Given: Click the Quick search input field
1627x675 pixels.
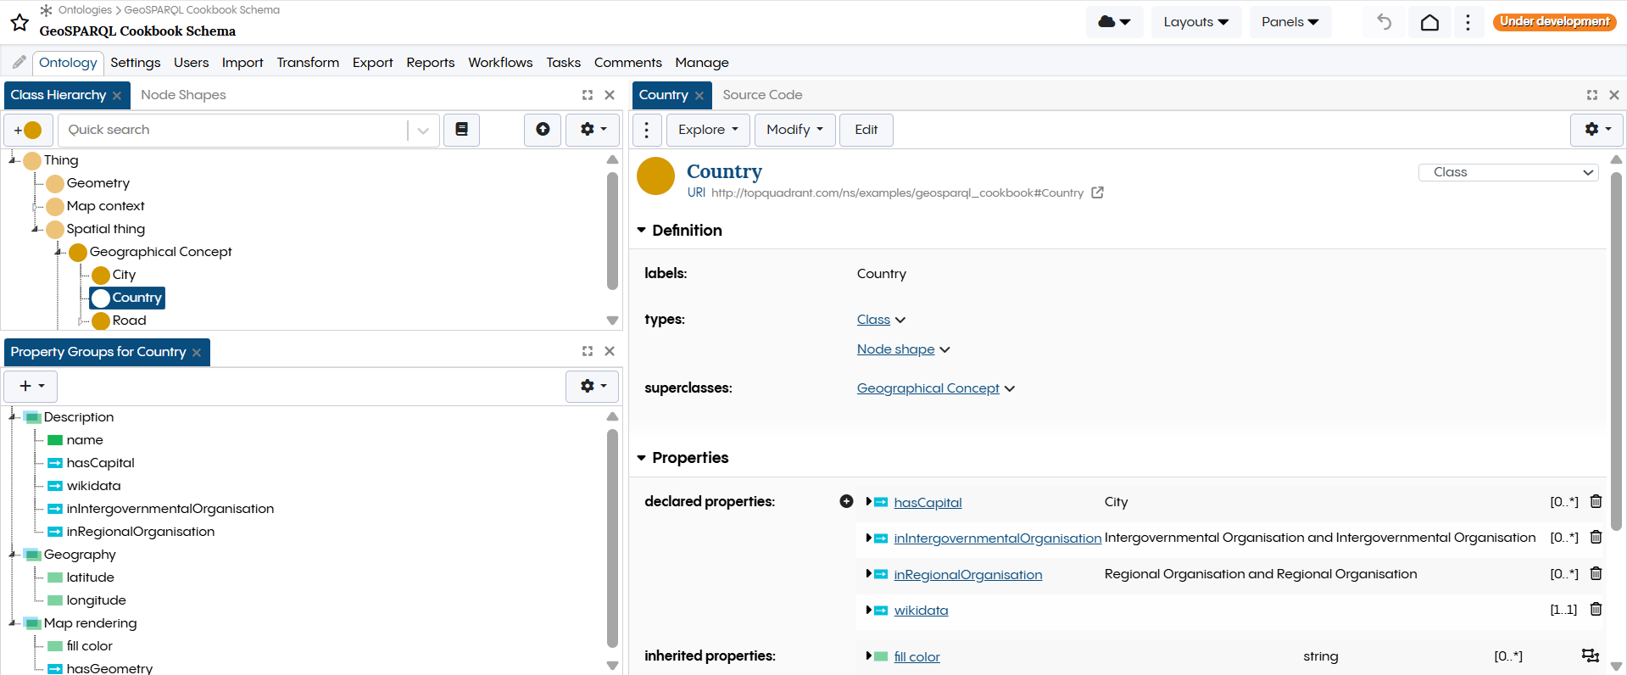Looking at the screenshot, I should pos(233,130).
